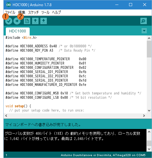Click the HDC1000_MANUFACTURER_ID_POINTER line
The width and height of the screenshot is (152, 158).
pyautogui.click(x=46, y=85)
